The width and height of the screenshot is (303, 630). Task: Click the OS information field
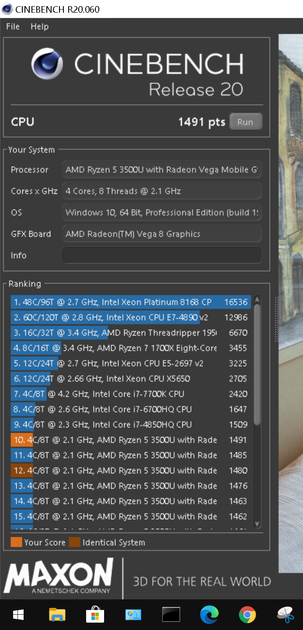162,213
